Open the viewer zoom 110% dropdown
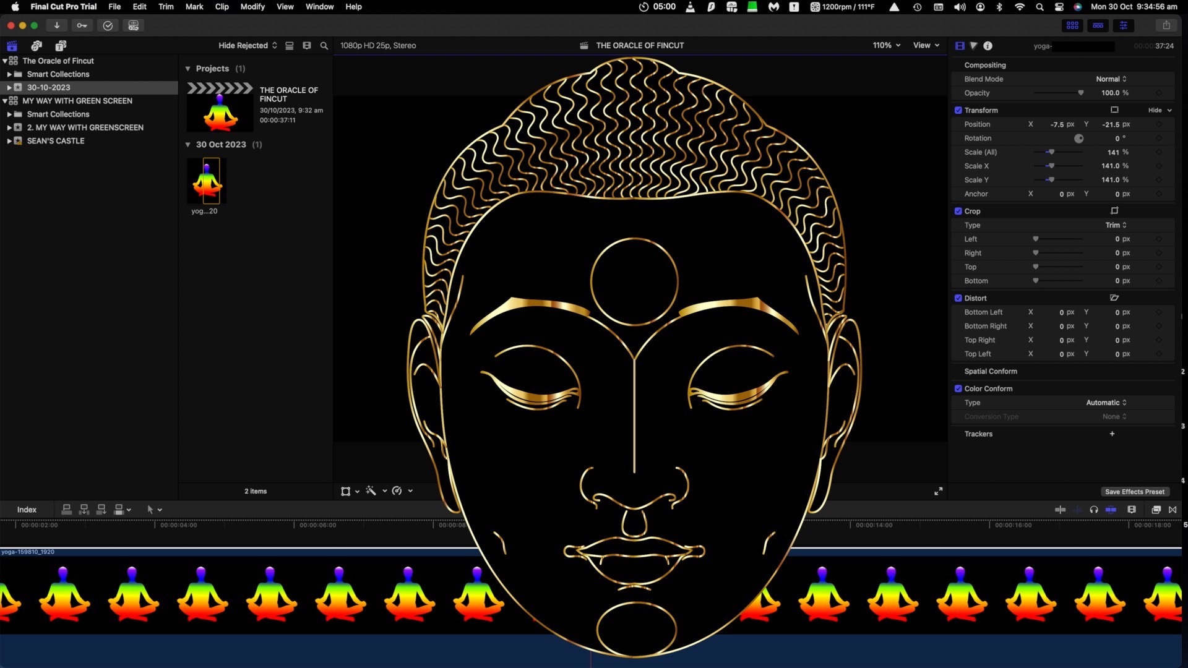This screenshot has width=1188, height=668. pyautogui.click(x=886, y=45)
